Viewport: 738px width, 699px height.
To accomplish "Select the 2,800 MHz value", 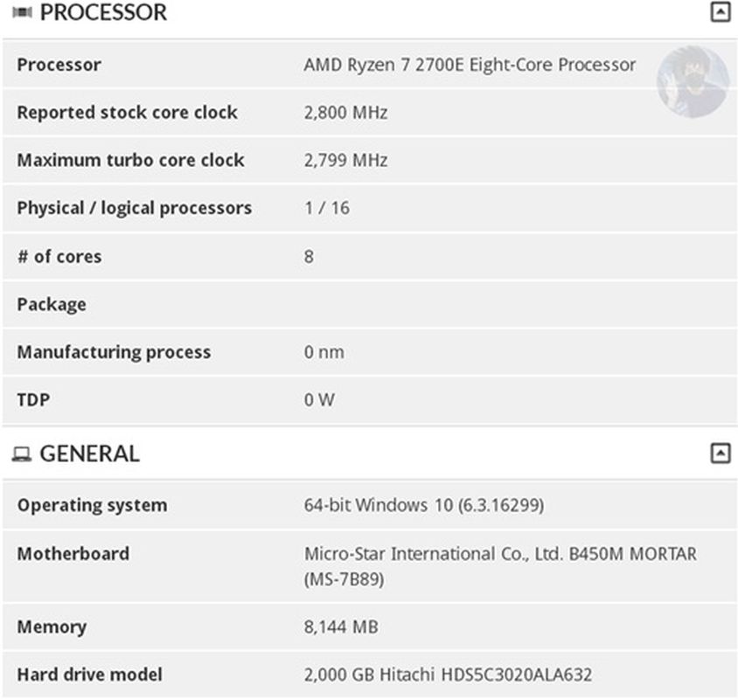I will pyautogui.click(x=345, y=113).
